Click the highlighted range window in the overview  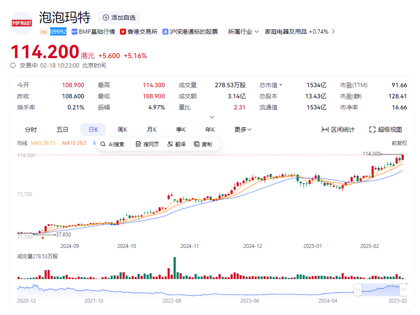(x=381, y=290)
